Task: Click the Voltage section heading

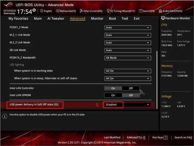Action: [166, 96]
